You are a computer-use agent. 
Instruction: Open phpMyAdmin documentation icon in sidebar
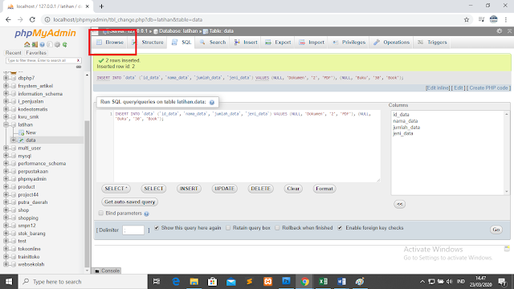point(43,45)
